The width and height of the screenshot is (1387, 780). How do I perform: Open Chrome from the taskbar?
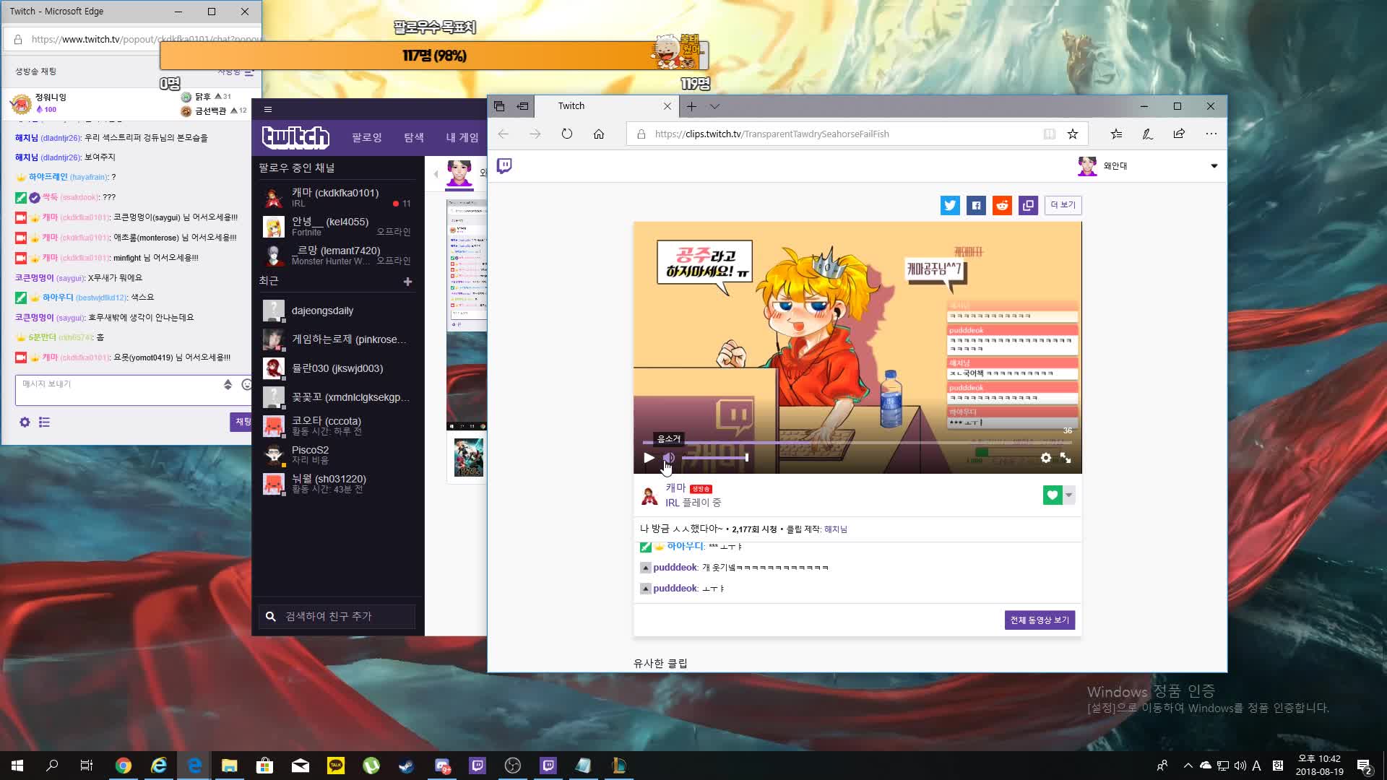click(x=124, y=766)
